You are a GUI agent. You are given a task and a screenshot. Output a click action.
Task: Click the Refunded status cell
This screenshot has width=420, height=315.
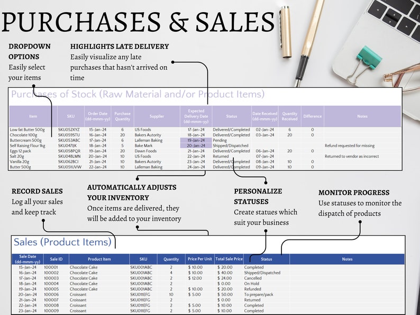[x=252, y=289]
